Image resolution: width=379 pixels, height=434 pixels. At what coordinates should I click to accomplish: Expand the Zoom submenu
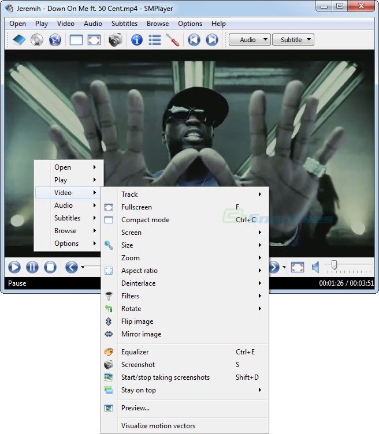point(185,258)
